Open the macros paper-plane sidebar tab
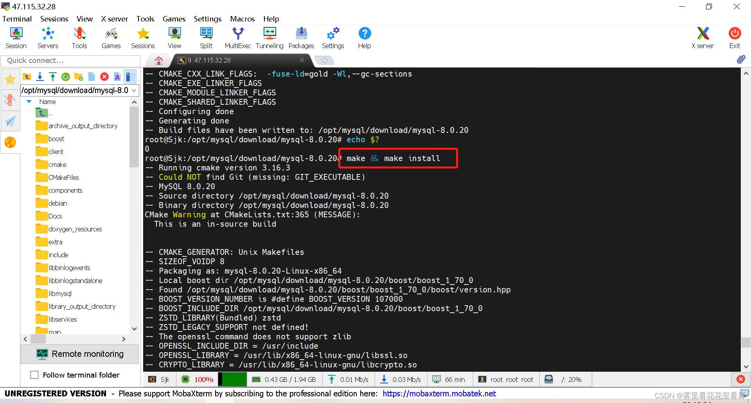The image size is (751, 403). coord(10,121)
